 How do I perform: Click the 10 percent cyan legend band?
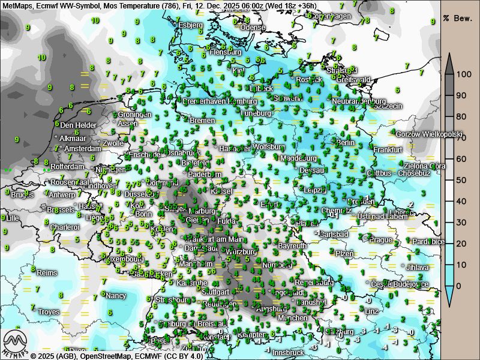[x=450, y=265]
